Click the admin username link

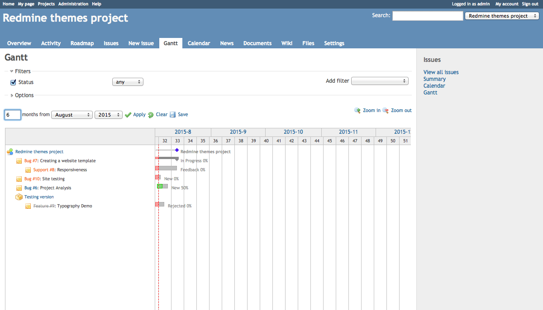coord(483,4)
